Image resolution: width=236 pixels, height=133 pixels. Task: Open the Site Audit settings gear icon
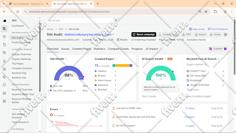[x=226, y=34]
